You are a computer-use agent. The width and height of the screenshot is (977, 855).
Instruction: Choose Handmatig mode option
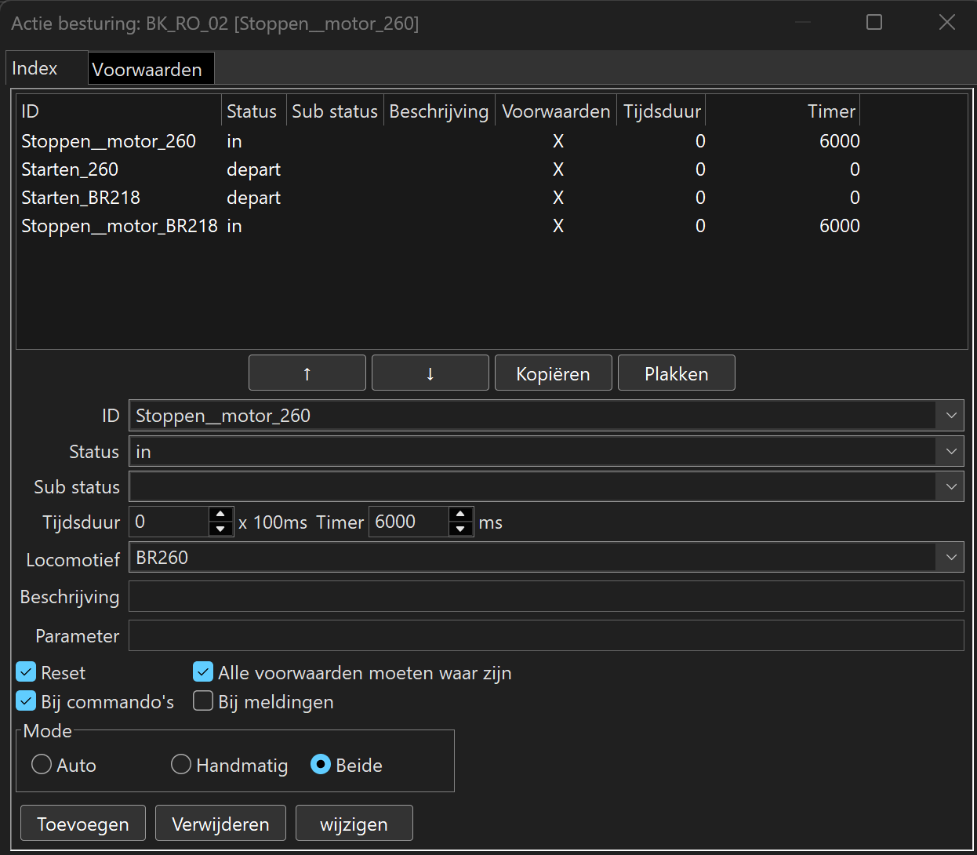(x=181, y=765)
